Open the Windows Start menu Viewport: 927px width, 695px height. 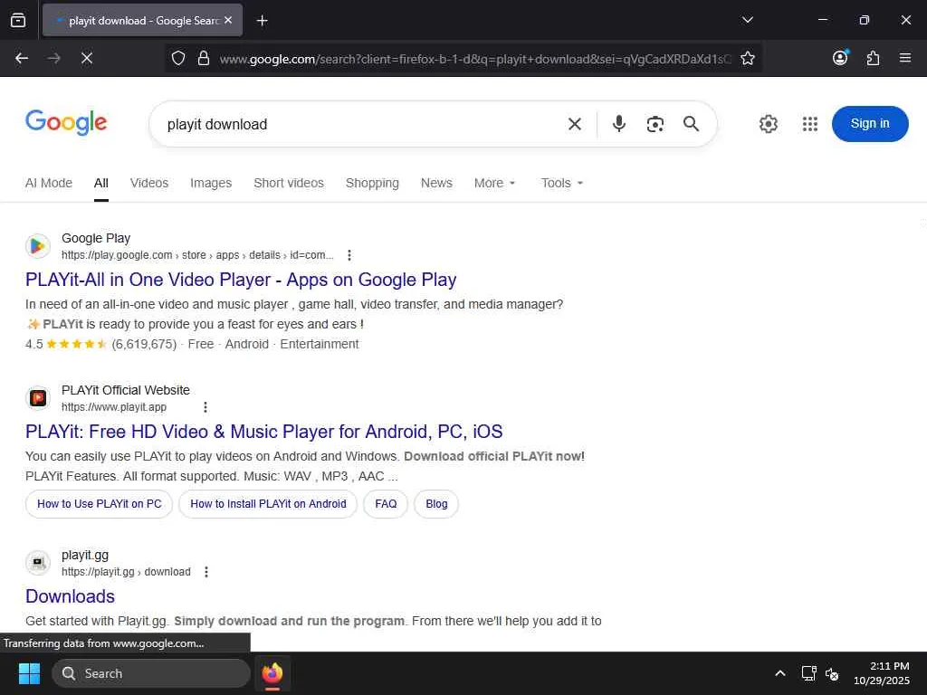[x=29, y=673]
